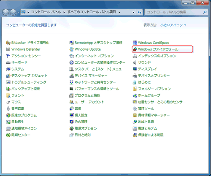Click the アクション センター flag icon
Screen dimensions: 211x176
click(x=8, y=56)
